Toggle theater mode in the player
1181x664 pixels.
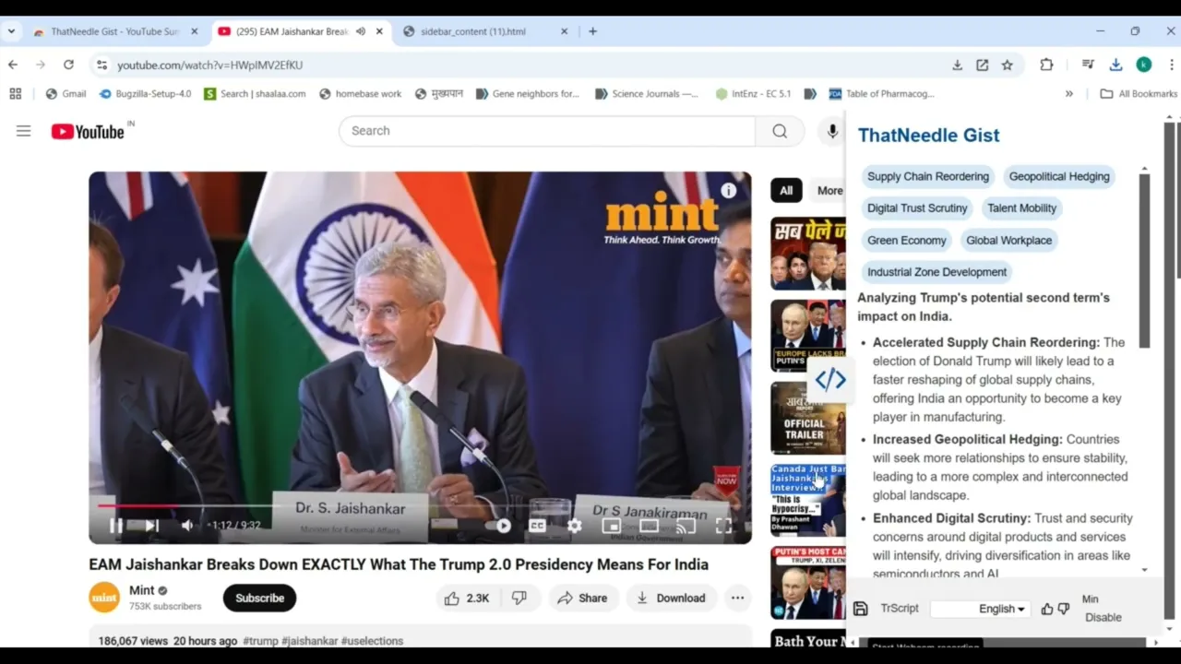(x=649, y=526)
